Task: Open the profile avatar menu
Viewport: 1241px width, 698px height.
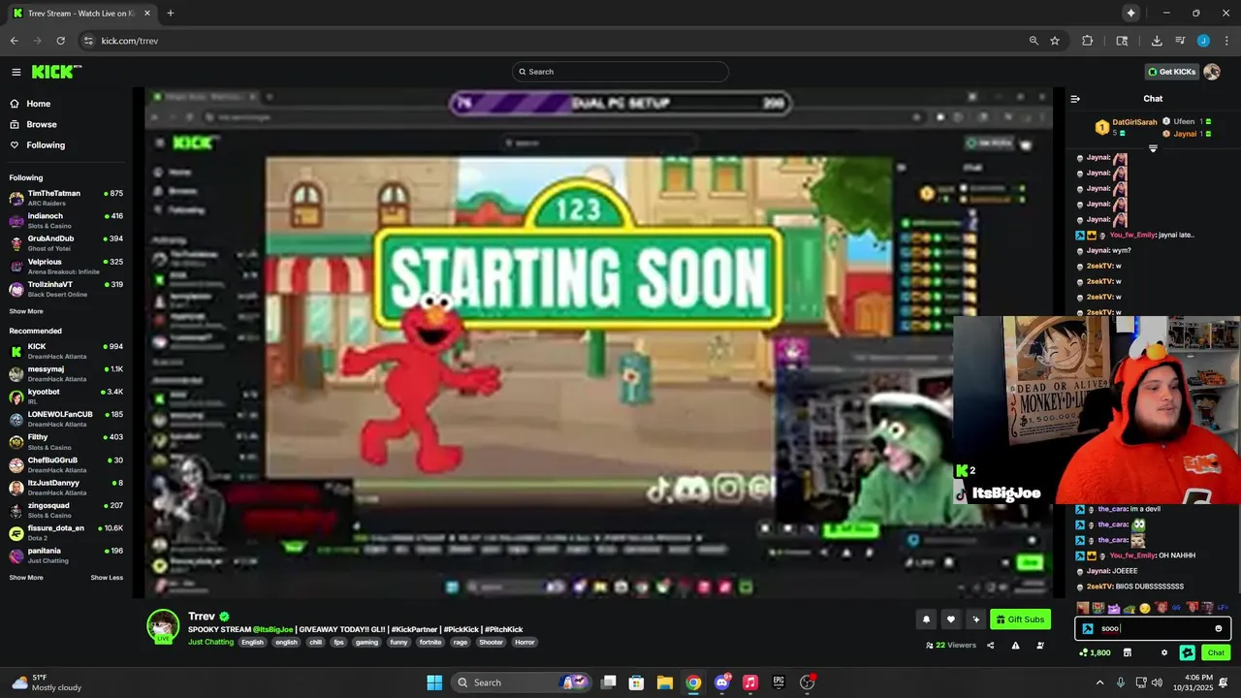Action: pyautogui.click(x=1212, y=72)
